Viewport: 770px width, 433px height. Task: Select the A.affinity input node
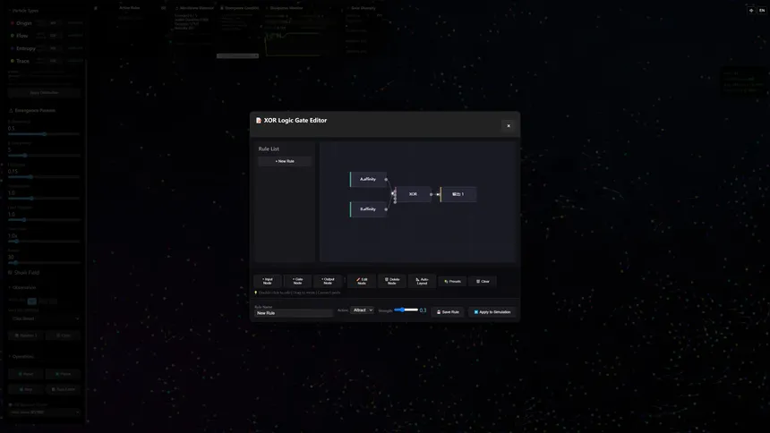(368, 179)
